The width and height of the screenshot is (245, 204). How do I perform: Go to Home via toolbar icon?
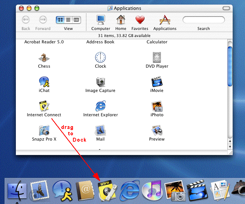(x=121, y=20)
